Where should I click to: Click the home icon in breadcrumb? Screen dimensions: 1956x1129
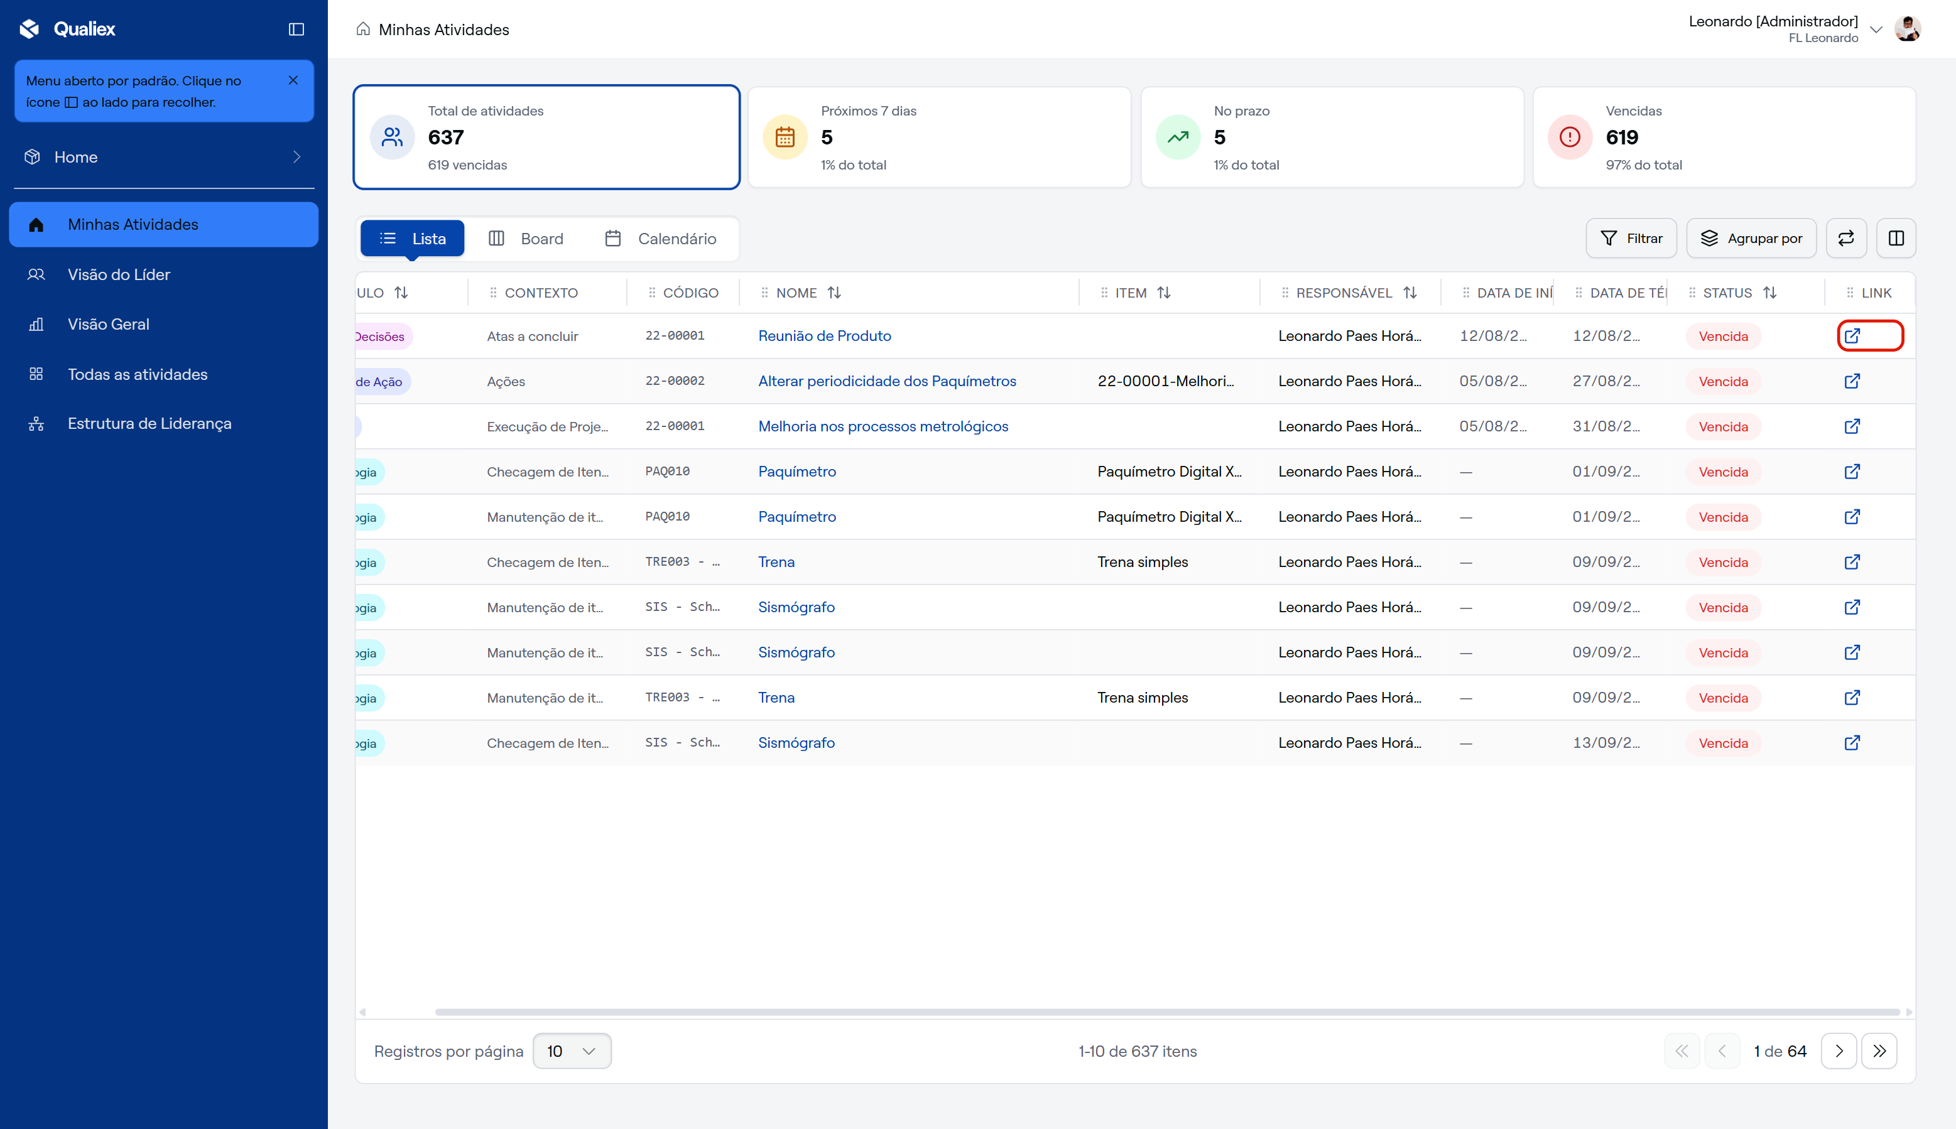[x=363, y=30]
